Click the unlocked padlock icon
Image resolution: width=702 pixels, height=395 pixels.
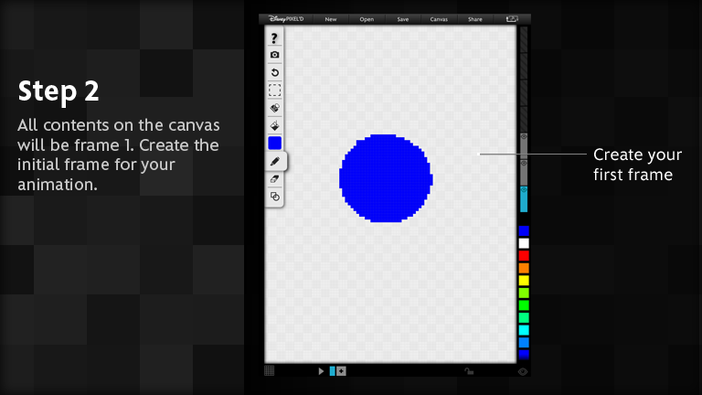pyautogui.click(x=469, y=371)
